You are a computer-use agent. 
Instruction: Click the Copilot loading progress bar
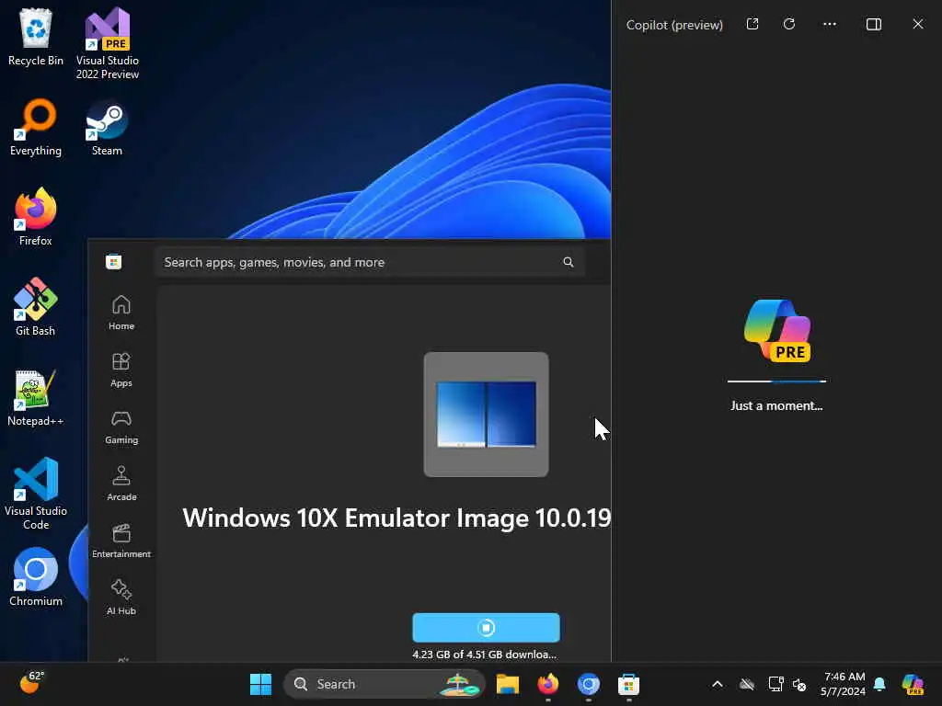click(x=776, y=381)
